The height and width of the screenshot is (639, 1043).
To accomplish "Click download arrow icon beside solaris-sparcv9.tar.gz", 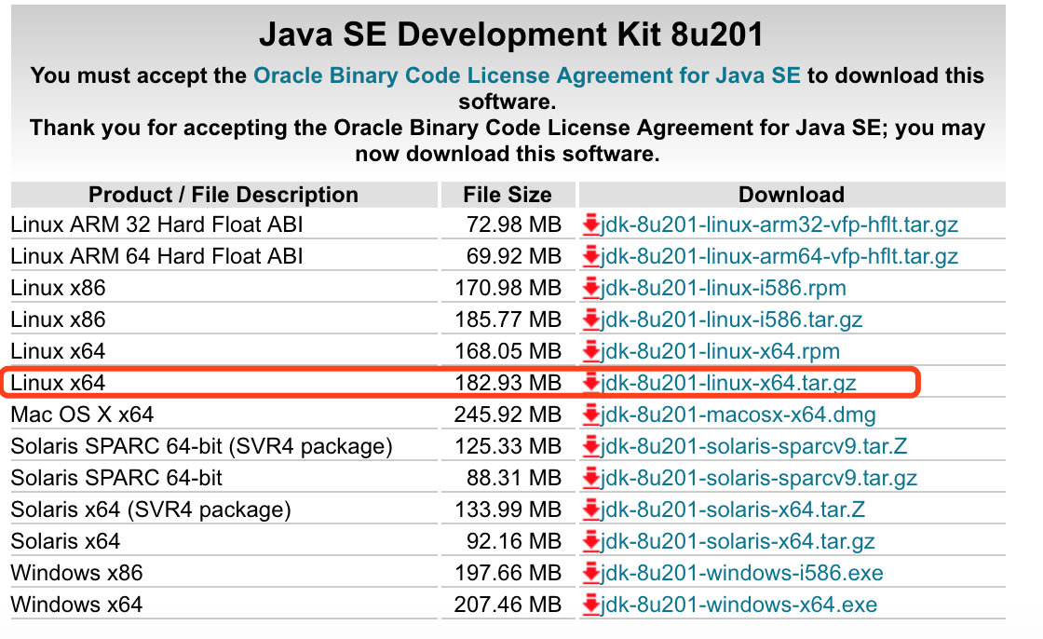I will tap(590, 478).
